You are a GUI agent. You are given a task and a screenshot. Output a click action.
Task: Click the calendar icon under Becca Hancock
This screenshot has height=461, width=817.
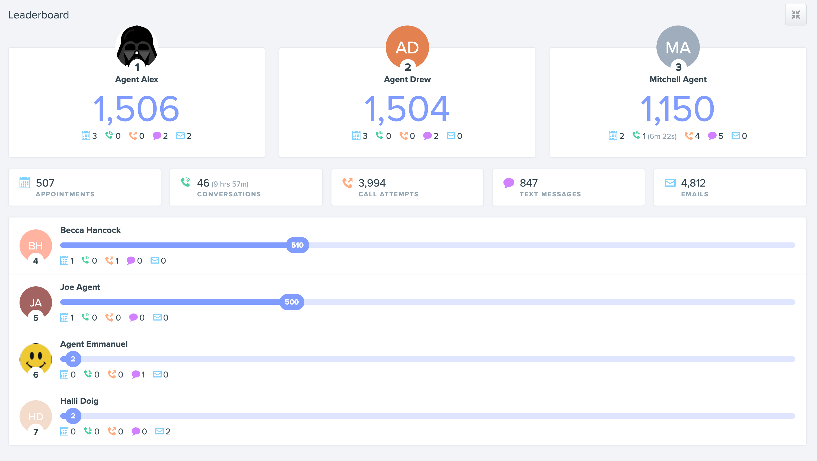tap(65, 260)
